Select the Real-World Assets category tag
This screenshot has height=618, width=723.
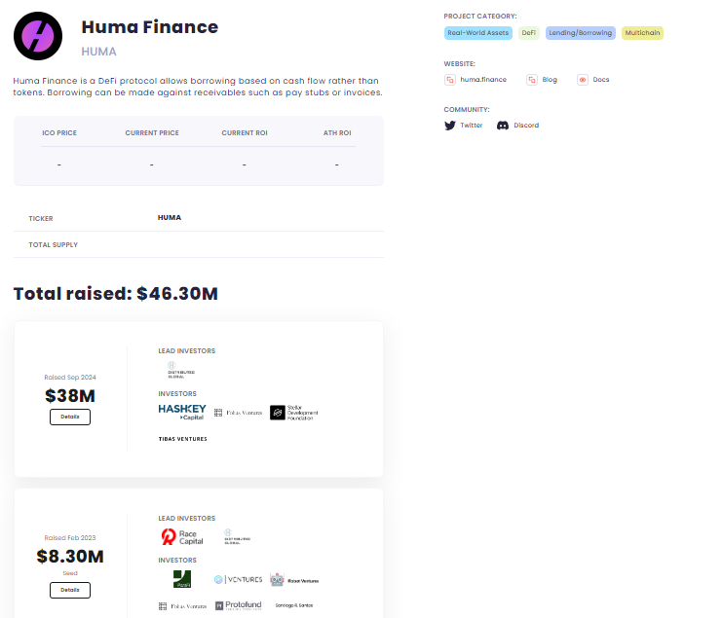click(x=478, y=33)
